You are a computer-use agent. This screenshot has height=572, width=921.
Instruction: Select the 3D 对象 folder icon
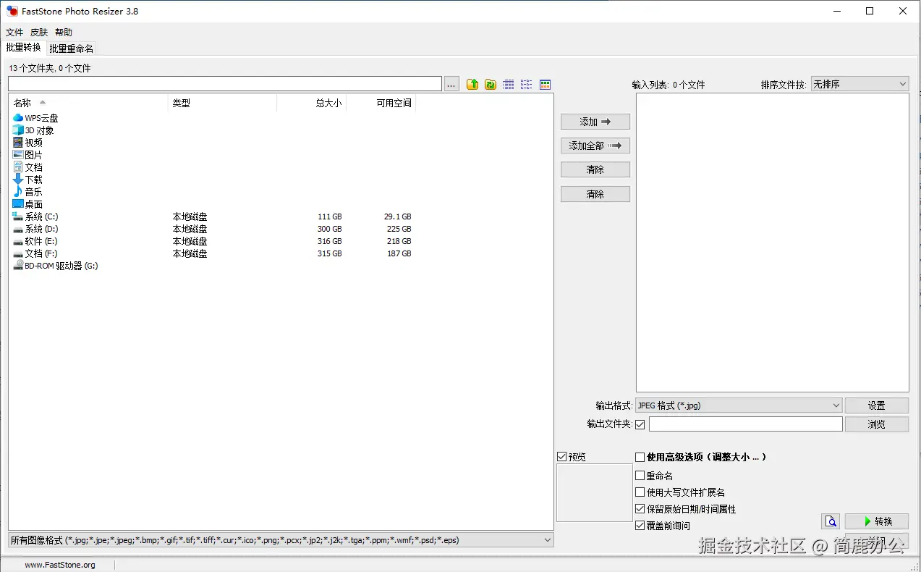tap(18, 130)
